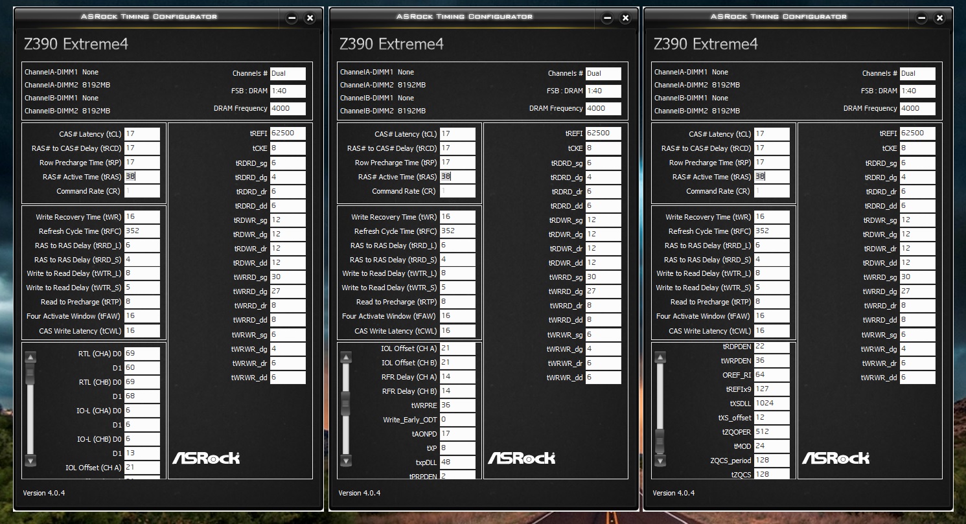The height and width of the screenshot is (524, 966).
Task: Click the scroll-up arrow beside the tWRPDEN list
Action: pyautogui.click(x=660, y=357)
